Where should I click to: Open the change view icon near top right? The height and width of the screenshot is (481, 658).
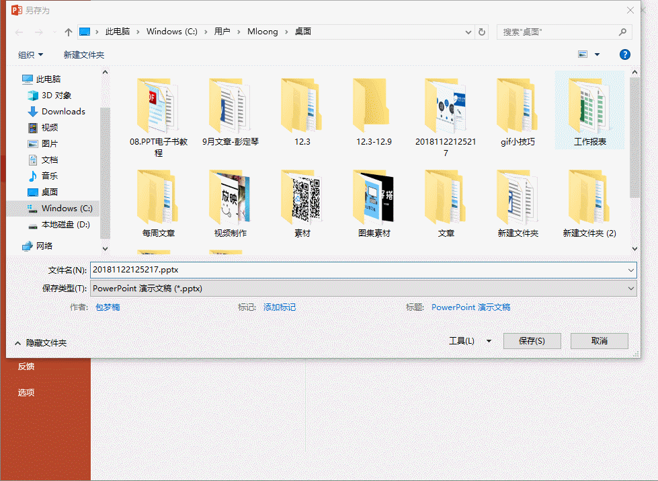point(582,54)
